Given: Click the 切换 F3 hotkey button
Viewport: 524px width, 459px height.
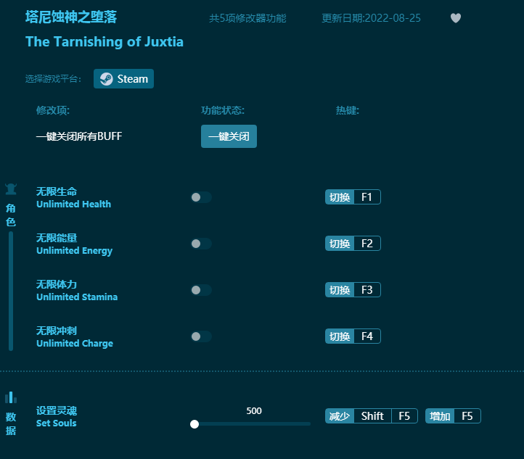Looking at the screenshot, I should (353, 290).
